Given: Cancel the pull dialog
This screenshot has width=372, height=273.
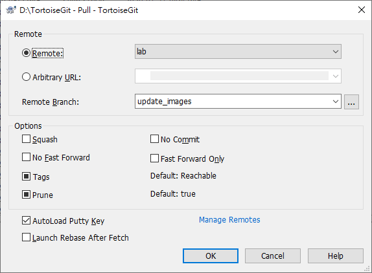Looking at the screenshot, I should pos(273,256).
